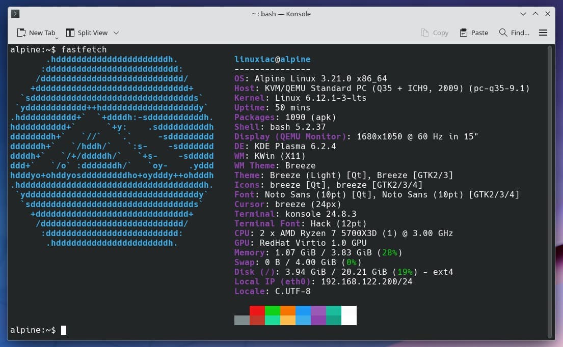Open the Split View dropdown chevron
The height and width of the screenshot is (347, 563).
click(116, 33)
